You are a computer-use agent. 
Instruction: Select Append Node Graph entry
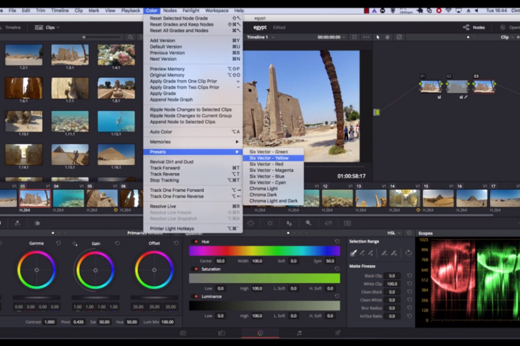(x=193, y=99)
